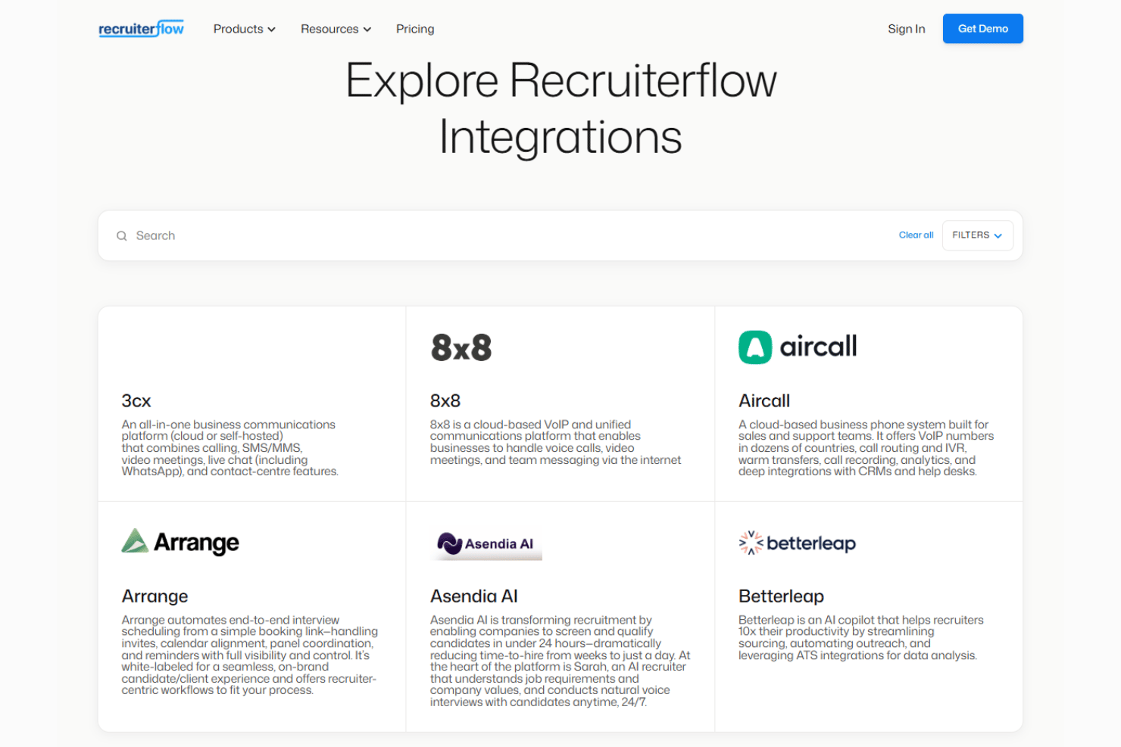Open the Products dropdown menu
The width and height of the screenshot is (1121, 747).
244,29
